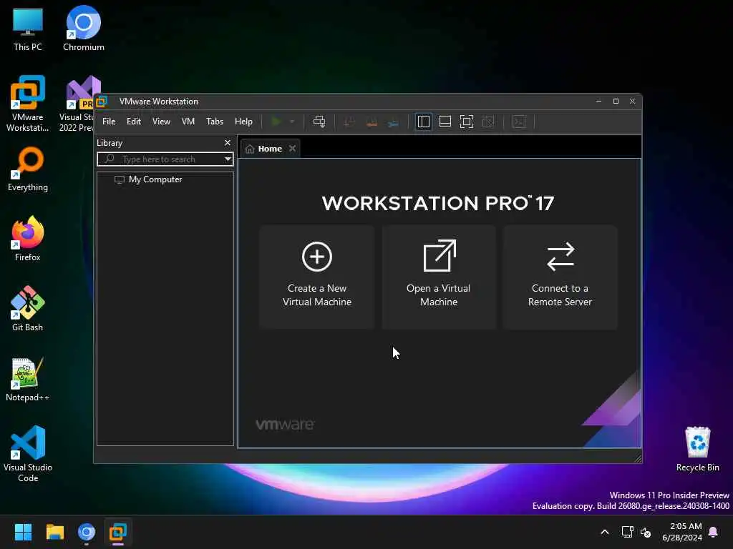Open the Help menu
The width and height of the screenshot is (733, 549).
click(x=243, y=122)
